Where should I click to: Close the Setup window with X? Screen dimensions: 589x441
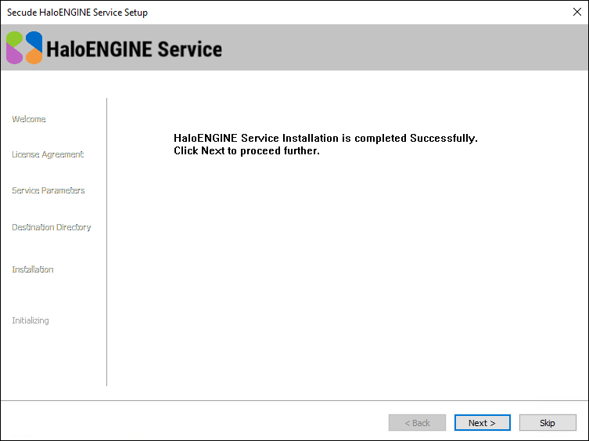click(577, 13)
